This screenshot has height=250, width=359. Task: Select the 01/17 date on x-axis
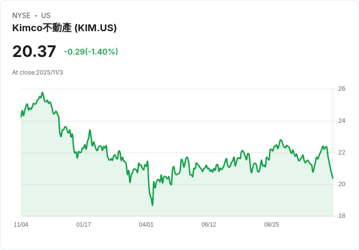tap(83, 225)
